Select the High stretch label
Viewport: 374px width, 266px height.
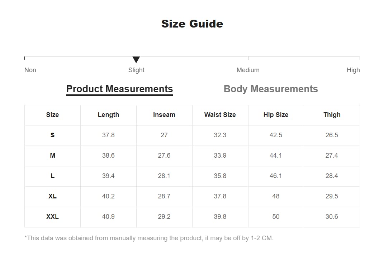353,70
